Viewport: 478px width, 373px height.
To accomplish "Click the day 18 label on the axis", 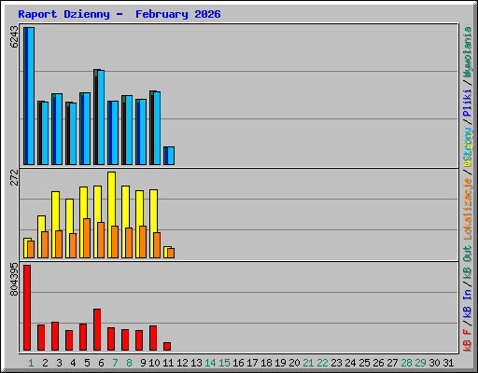I will point(266,363).
